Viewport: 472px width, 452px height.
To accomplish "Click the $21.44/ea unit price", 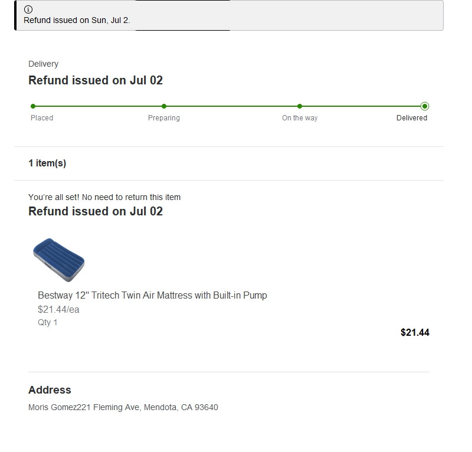I will (58, 309).
